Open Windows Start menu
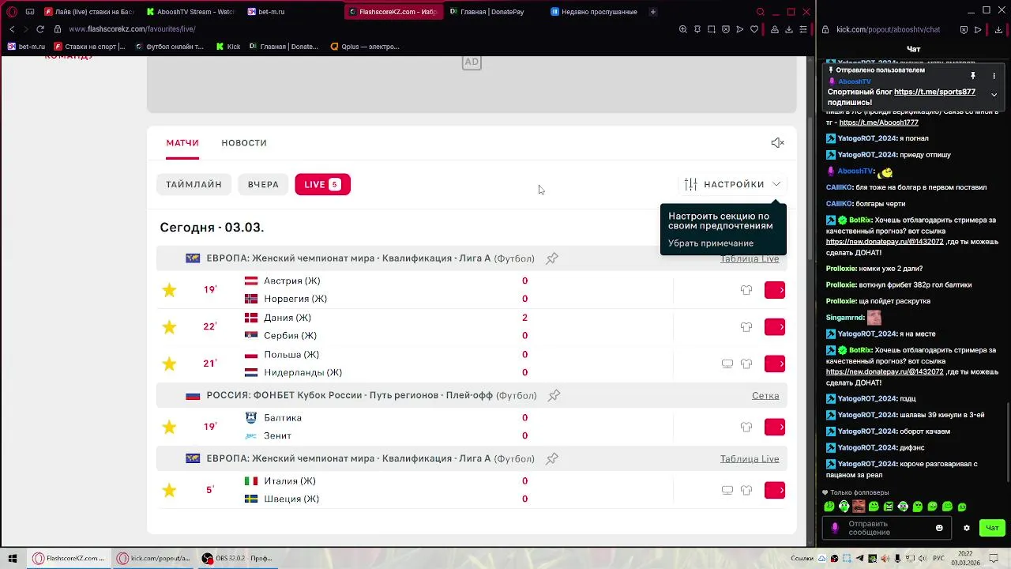The width and height of the screenshot is (1011, 569). pyautogui.click(x=13, y=558)
